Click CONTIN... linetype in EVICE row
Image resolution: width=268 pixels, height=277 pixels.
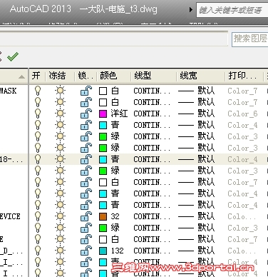[x=152, y=216]
